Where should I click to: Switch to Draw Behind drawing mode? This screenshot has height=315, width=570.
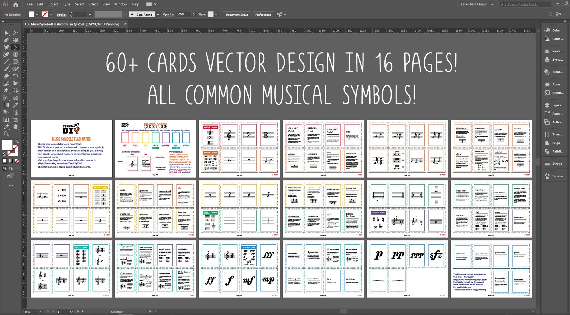pos(11,168)
